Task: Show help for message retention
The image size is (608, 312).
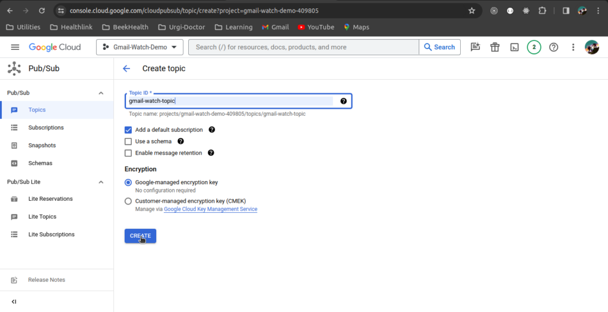Action: tap(211, 153)
